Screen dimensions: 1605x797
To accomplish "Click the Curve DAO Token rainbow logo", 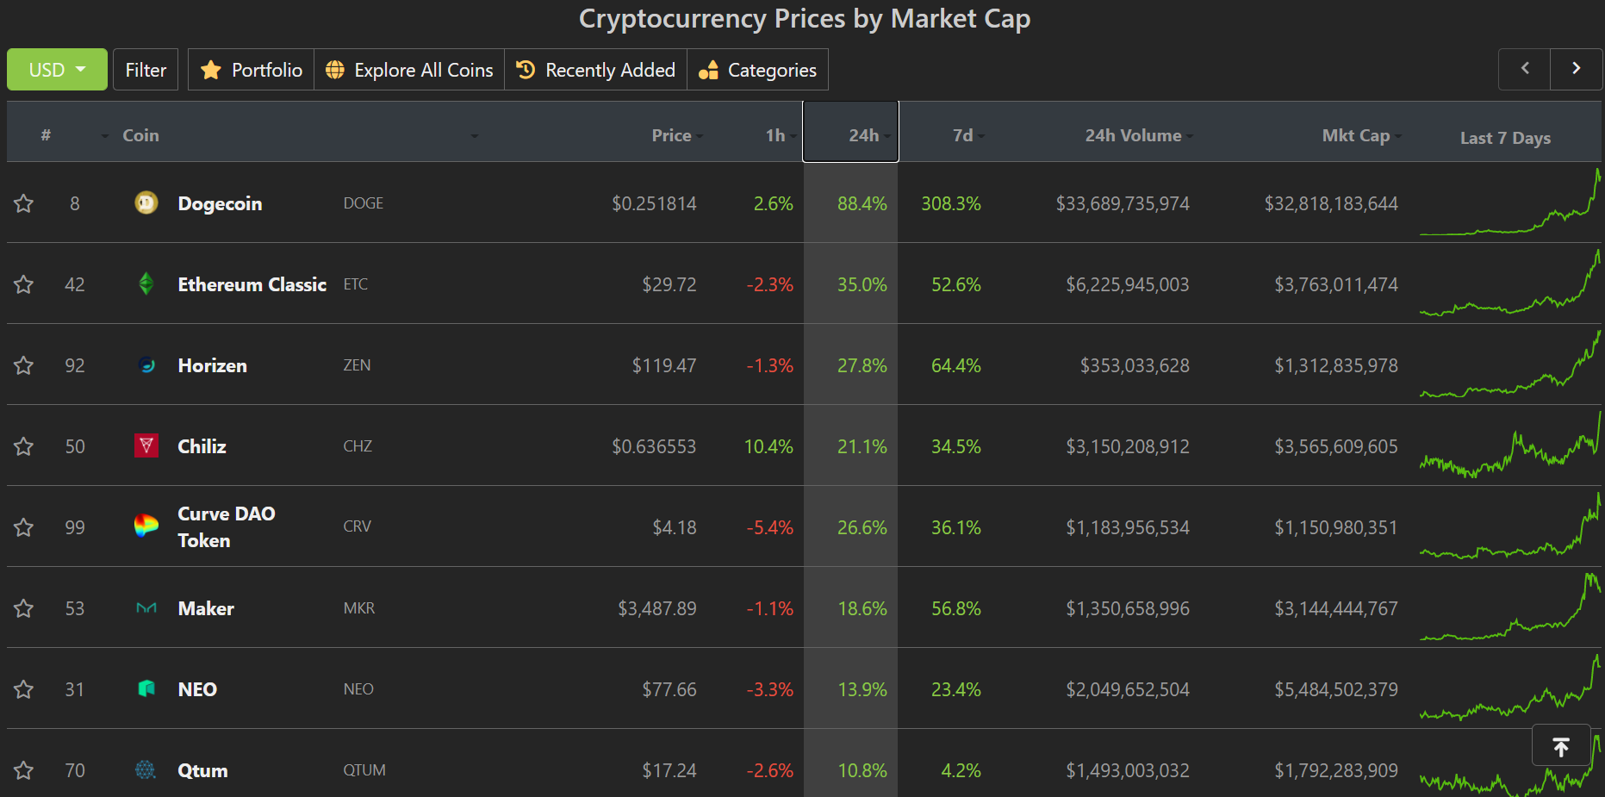I will 146,526.
